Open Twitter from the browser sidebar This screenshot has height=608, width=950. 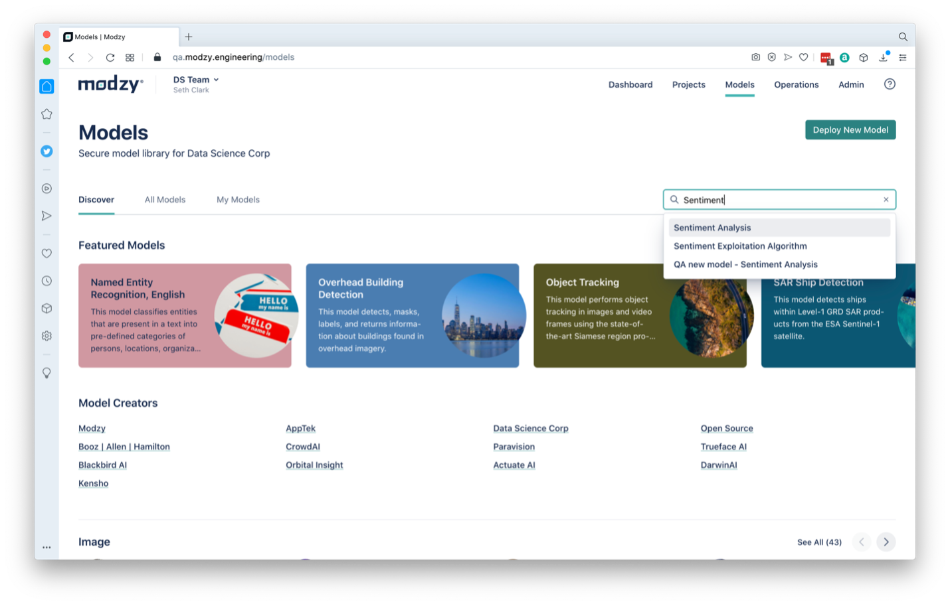pyautogui.click(x=47, y=151)
